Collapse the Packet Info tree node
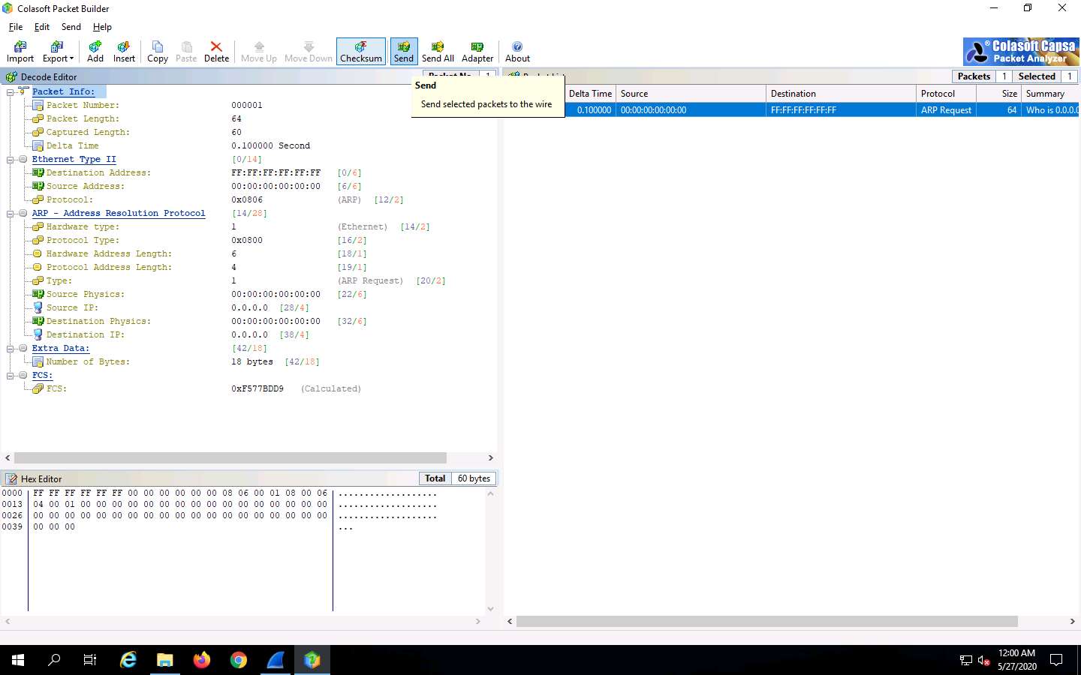Screen dimensions: 1081x675 pyautogui.click(x=11, y=92)
